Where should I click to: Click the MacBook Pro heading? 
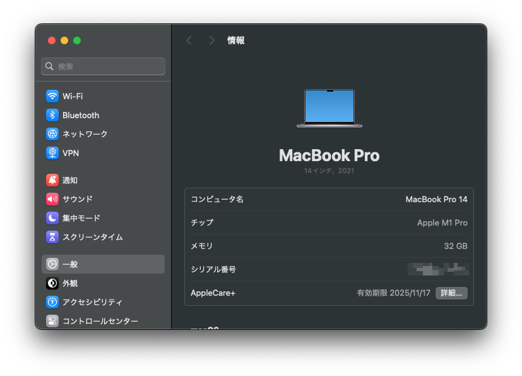(x=329, y=155)
